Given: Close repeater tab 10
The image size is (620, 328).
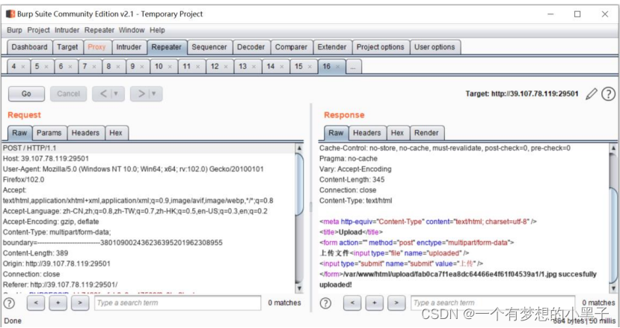Looking at the screenshot, I should (x=170, y=67).
